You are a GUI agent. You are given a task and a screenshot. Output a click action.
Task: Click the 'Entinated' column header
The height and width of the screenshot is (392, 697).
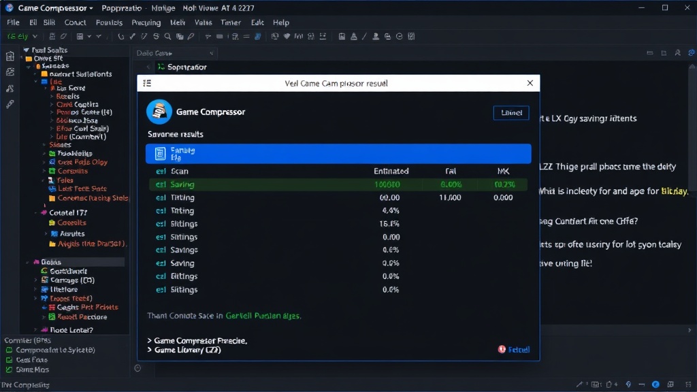coord(391,171)
